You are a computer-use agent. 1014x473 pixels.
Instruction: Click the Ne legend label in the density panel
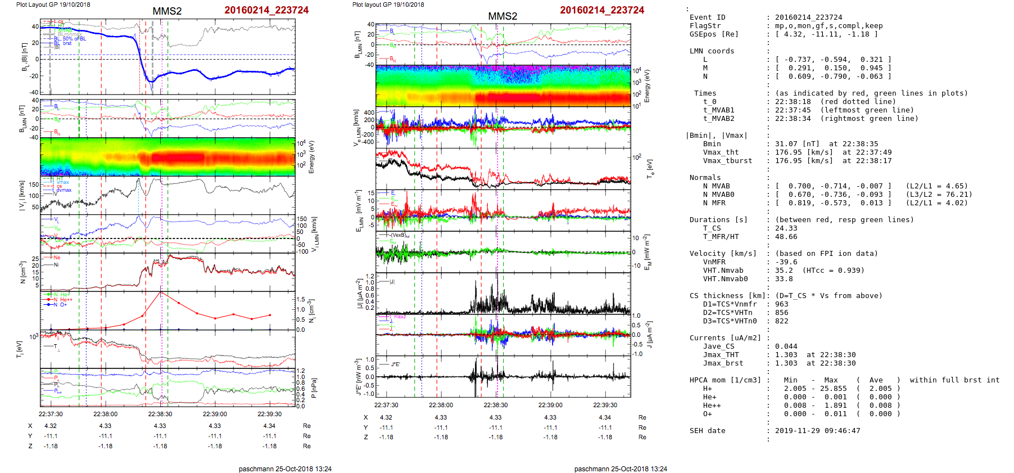(x=57, y=258)
